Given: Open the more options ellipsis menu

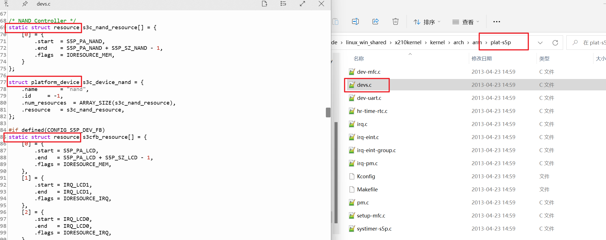Looking at the screenshot, I should click(x=497, y=22).
